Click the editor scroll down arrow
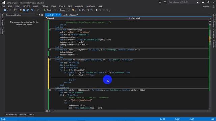Image resolution: width=216 pixels, height=121 pixels. [x=210, y=108]
